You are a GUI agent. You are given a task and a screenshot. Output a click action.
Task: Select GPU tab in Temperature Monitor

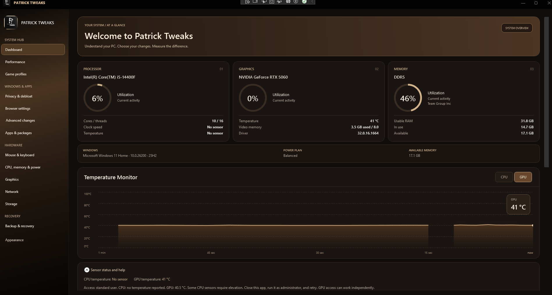(523, 177)
